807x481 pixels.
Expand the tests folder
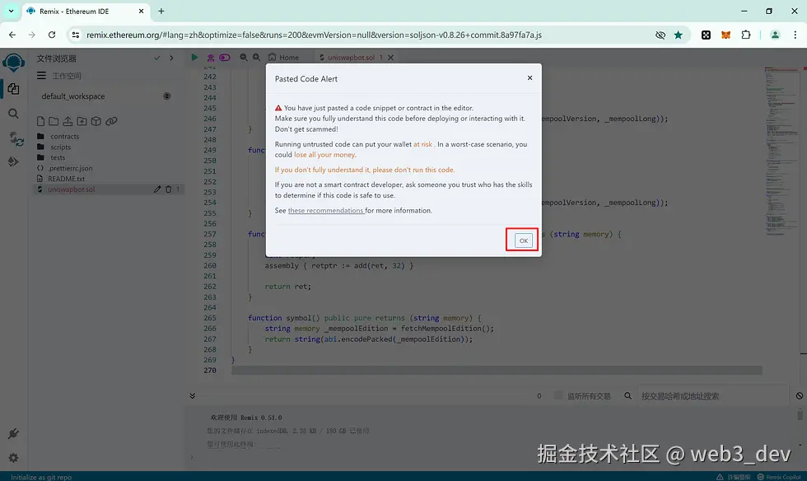(x=58, y=157)
